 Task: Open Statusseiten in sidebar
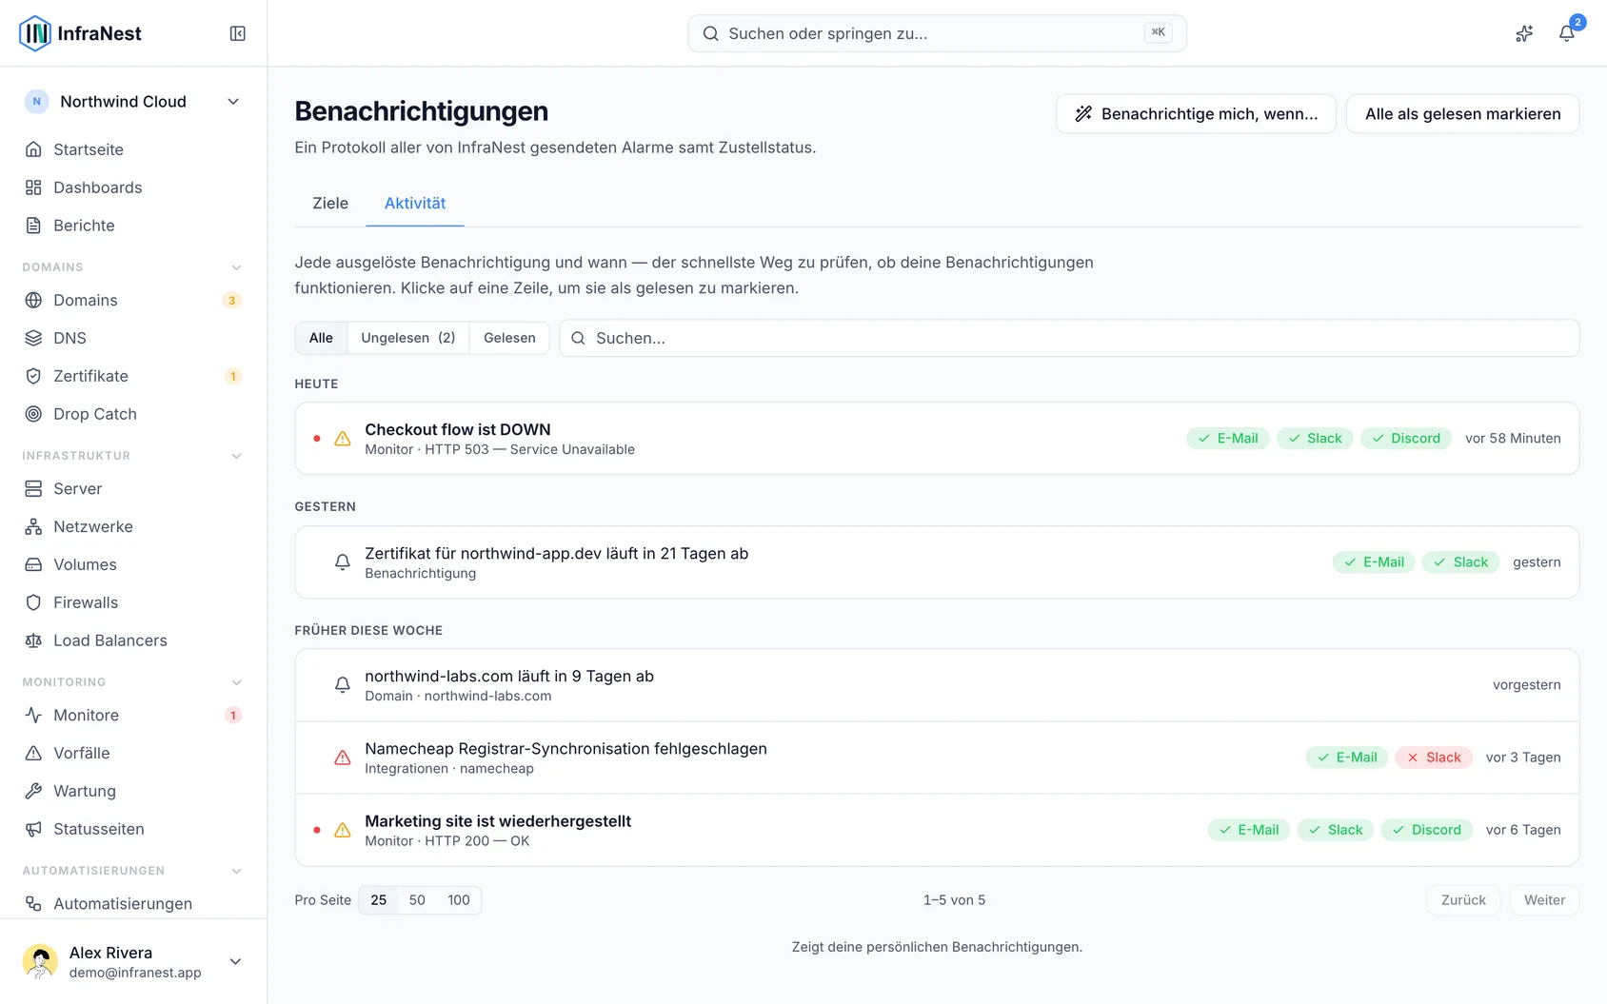133,829
